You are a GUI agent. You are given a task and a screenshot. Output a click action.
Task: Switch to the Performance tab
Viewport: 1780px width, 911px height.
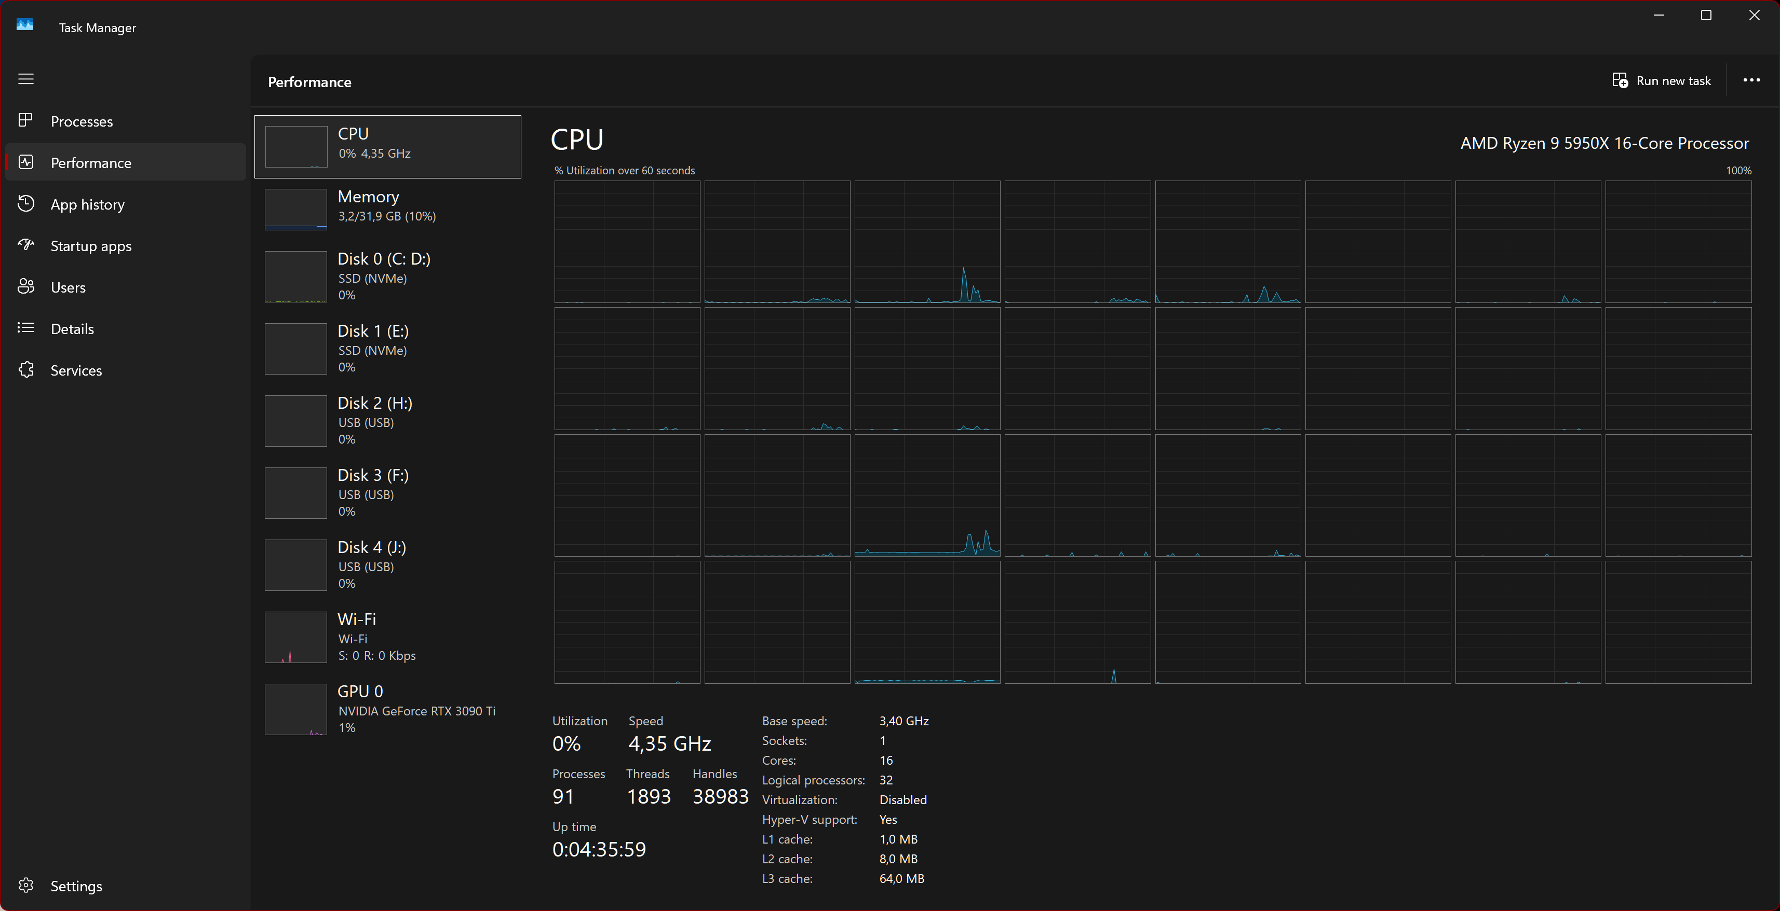90,163
